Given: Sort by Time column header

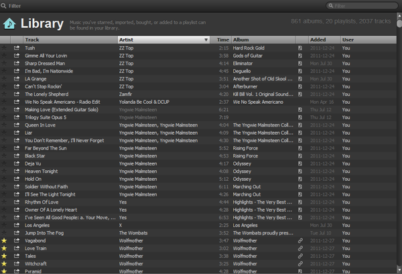Looking at the screenshot, I should (x=220, y=40).
